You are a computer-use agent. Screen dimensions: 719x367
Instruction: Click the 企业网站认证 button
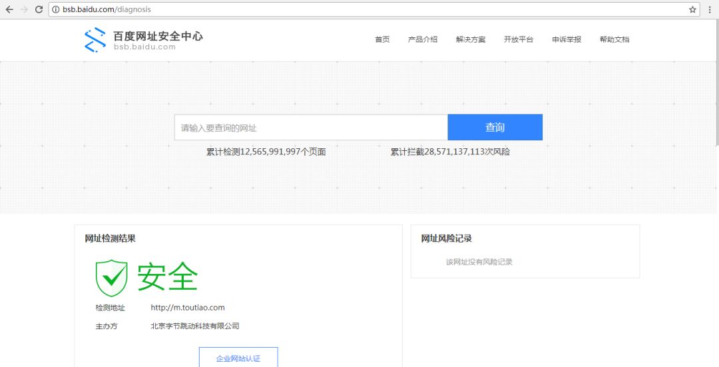click(238, 358)
